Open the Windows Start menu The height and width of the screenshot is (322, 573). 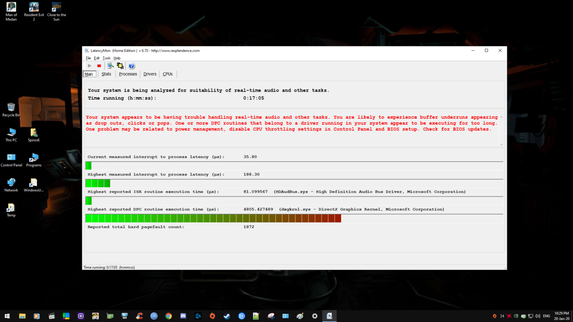point(7,316)
